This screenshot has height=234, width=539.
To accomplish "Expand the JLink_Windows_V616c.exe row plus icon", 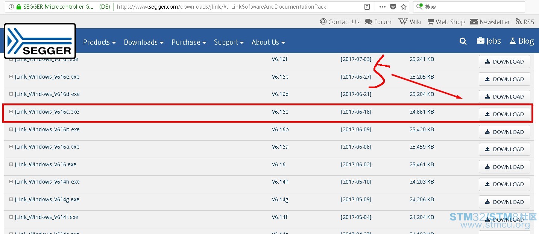I will [11, 112].
